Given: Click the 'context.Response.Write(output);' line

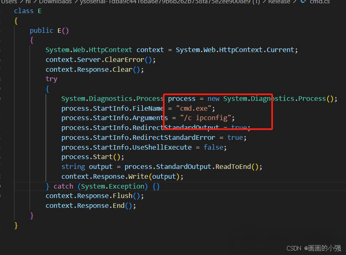Looking at the screenshot, I should click(122, 176).
